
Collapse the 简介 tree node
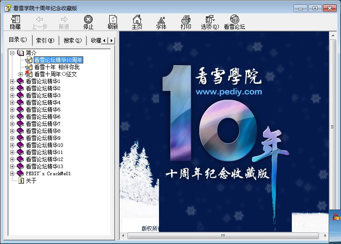point(12,53)
